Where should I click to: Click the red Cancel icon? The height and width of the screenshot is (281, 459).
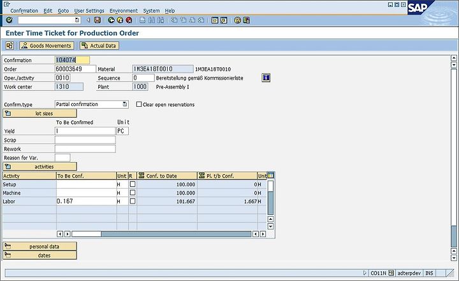point(129,20)
